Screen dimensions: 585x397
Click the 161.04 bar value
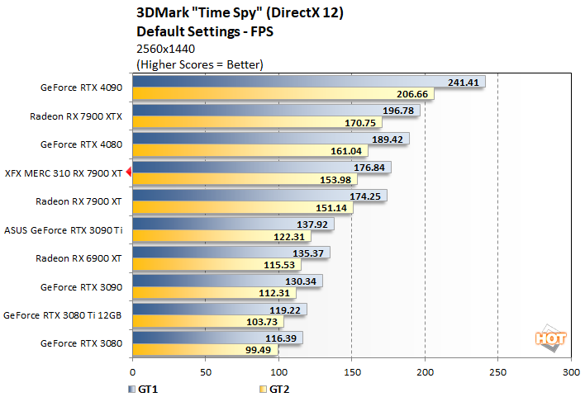point(346,151)
